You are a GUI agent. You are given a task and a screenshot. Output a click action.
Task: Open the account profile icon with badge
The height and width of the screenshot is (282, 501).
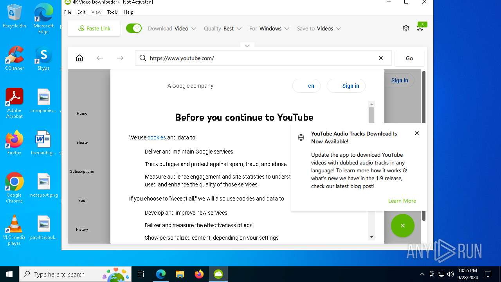pyautogui.click(x=420, y=28)
